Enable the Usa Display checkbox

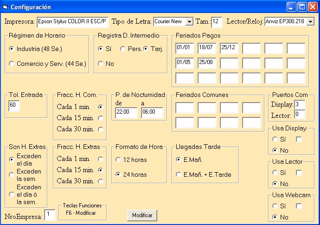[299, 139]
